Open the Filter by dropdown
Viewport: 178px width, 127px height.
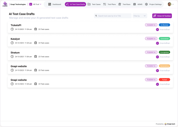(x=140, y=16)
